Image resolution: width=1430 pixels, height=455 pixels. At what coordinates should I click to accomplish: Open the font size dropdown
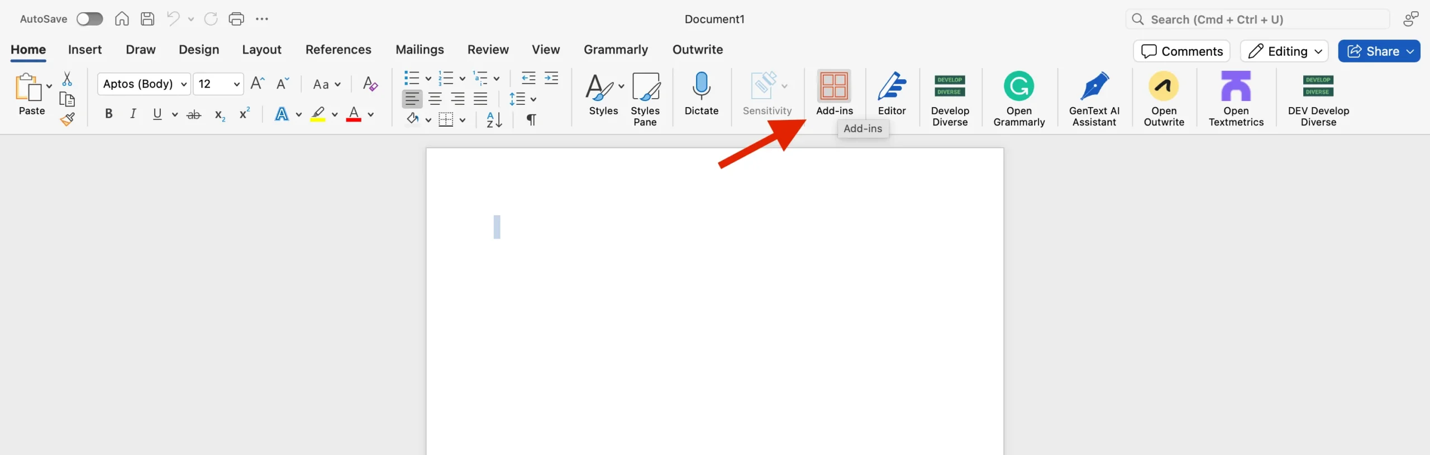pyautogui.click(x=237, y=84)
